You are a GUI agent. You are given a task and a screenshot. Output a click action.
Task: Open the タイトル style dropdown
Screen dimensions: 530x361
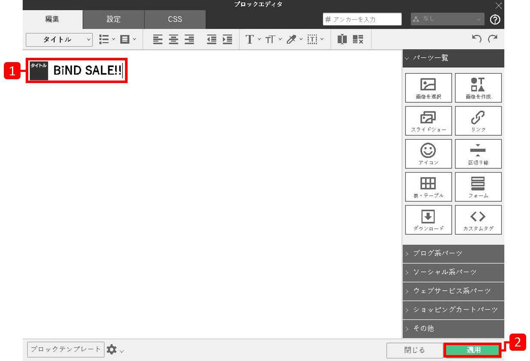click(59, 39)
